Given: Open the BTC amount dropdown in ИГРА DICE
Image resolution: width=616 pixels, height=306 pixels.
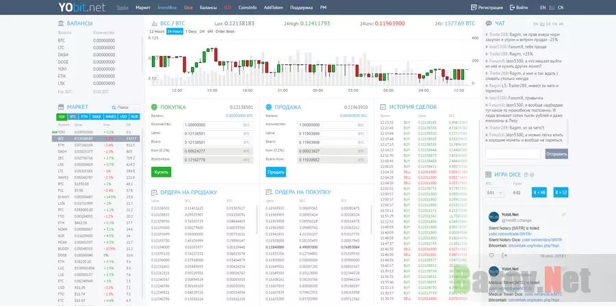Looking at the screenshot, I should [x=495, y=193].
